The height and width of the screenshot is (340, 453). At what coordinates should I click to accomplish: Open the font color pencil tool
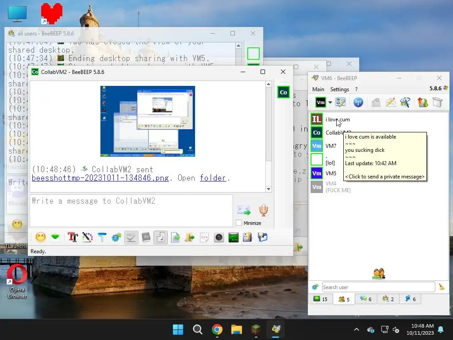(87, 237)
